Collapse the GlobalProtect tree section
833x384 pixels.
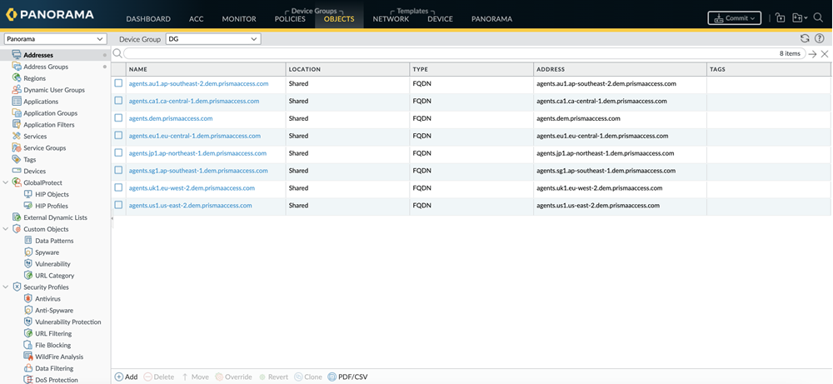point(7,182)
